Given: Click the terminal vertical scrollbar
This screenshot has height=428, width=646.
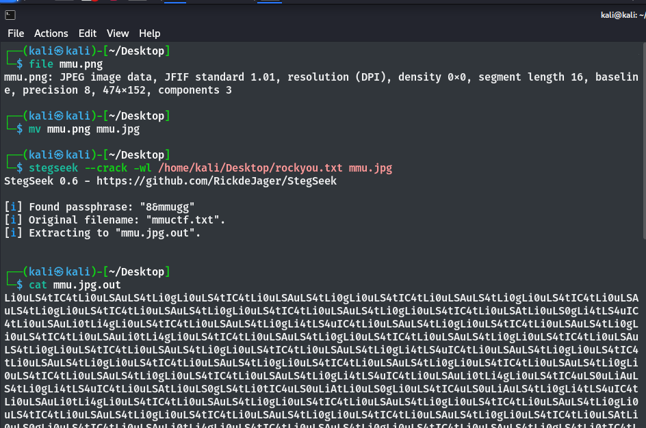Looking at the screenshot, I should tap(644, 140).
